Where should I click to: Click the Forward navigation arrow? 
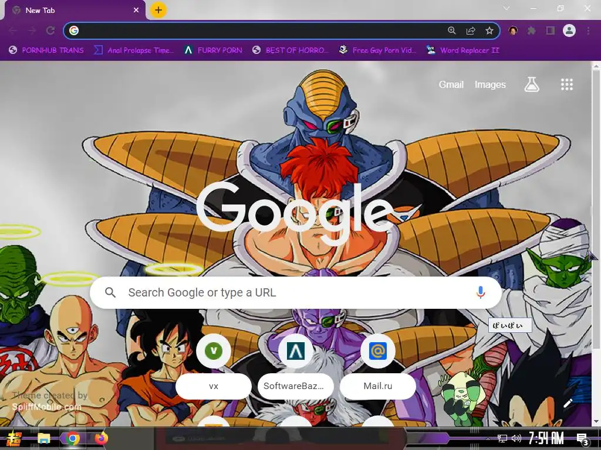(32, 30)
